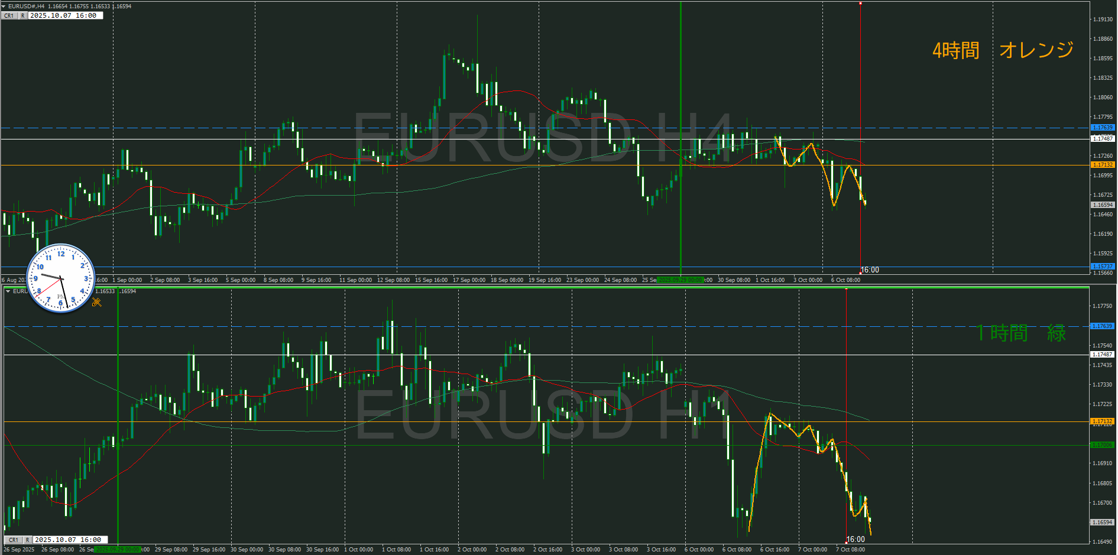Screen dimensions: 1118x555
Task: Click the date field in the H4 chart
Action: tap(64, 16)
